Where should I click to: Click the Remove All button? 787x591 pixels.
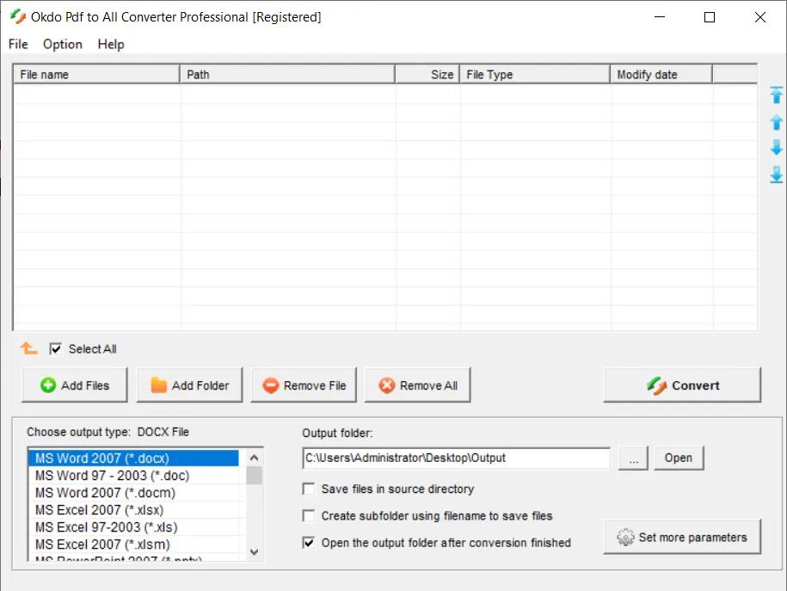[x=418, y=385]
